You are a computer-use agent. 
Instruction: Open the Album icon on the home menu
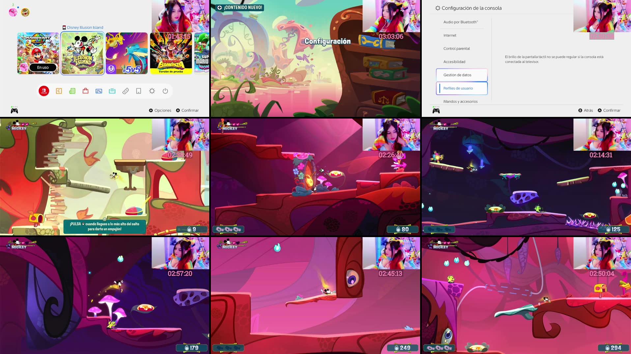tap(99, 91)
